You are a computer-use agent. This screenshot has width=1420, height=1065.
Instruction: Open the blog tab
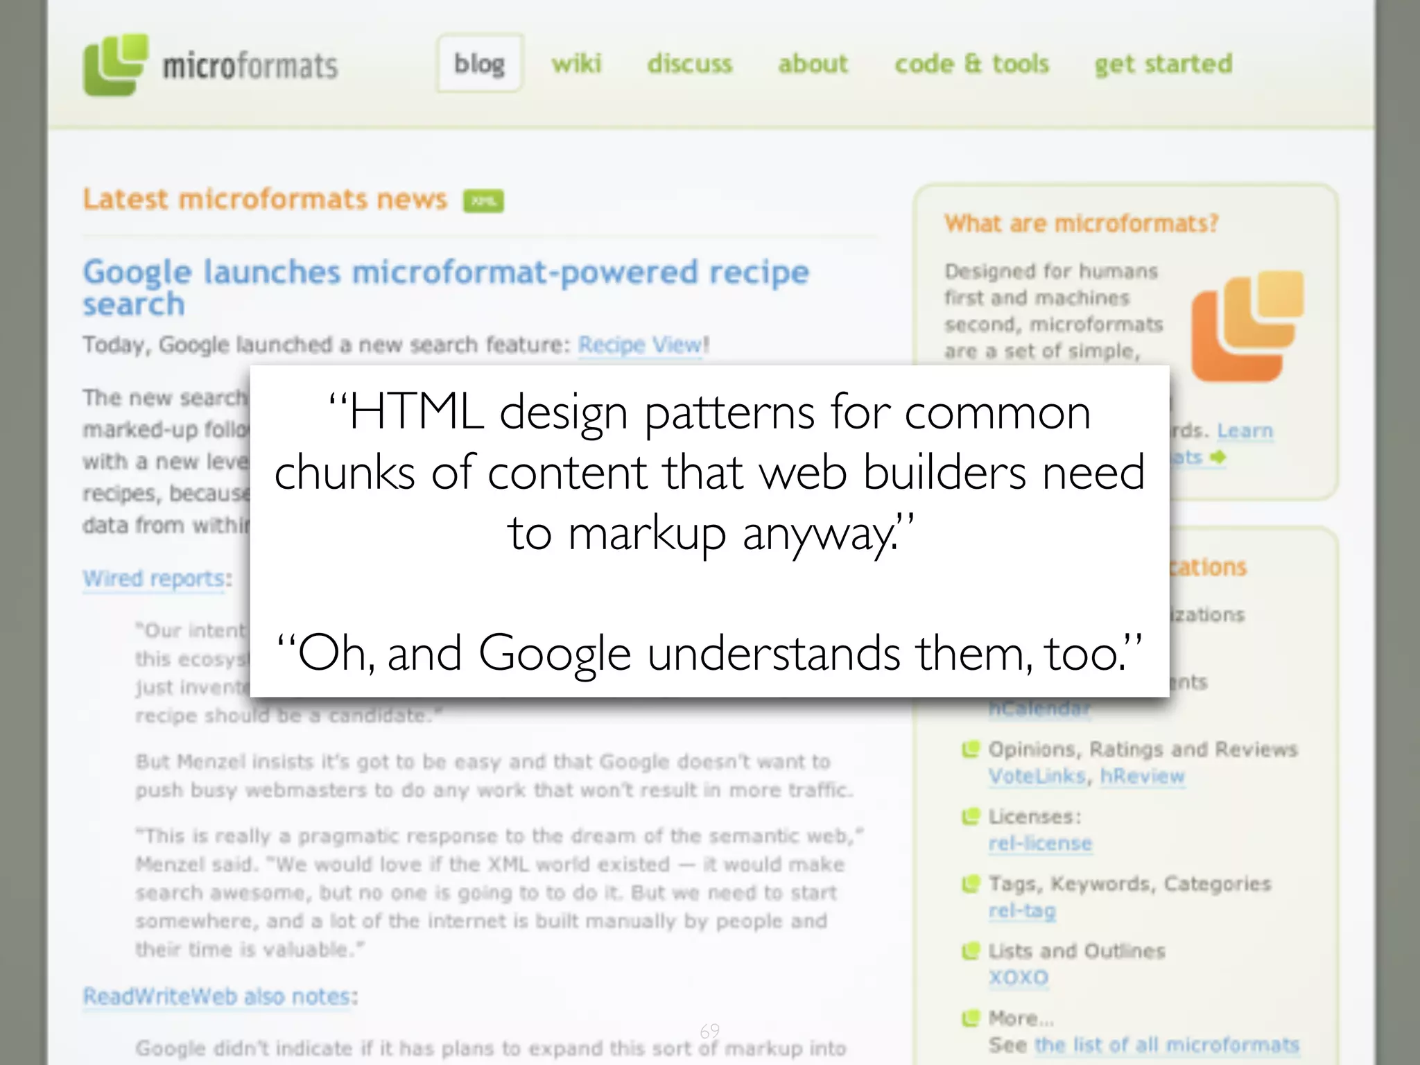[x=480, y=63]
